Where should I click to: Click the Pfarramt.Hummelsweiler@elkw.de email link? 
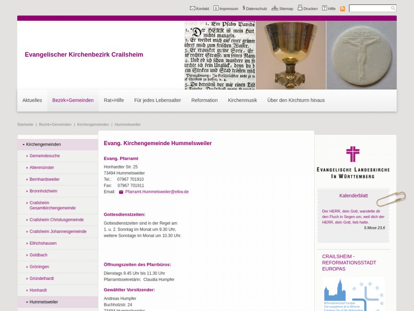pyautogui.click(x=157, y=192)
